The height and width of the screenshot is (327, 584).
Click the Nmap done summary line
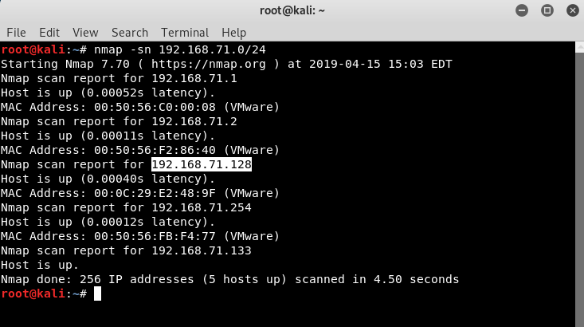[x=229, y=279]
